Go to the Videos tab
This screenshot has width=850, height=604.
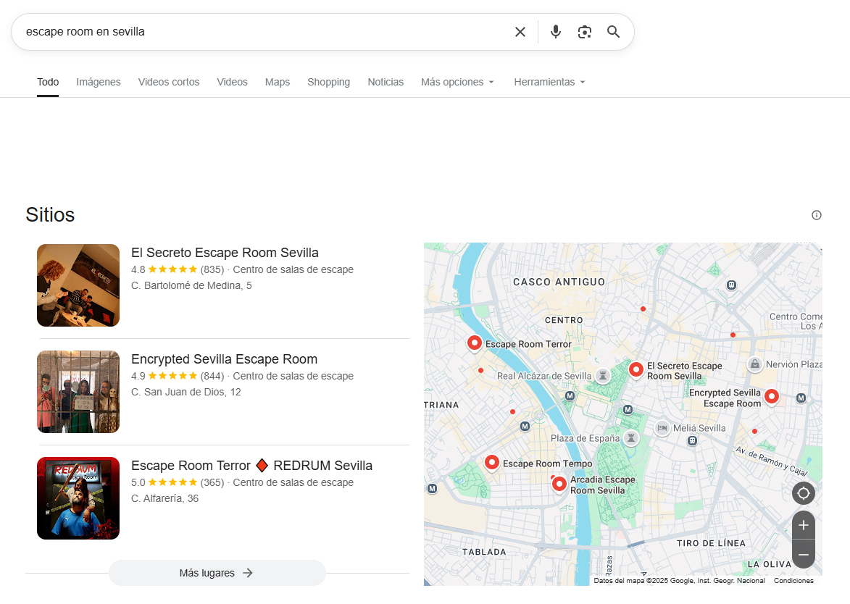pos(232,82)
